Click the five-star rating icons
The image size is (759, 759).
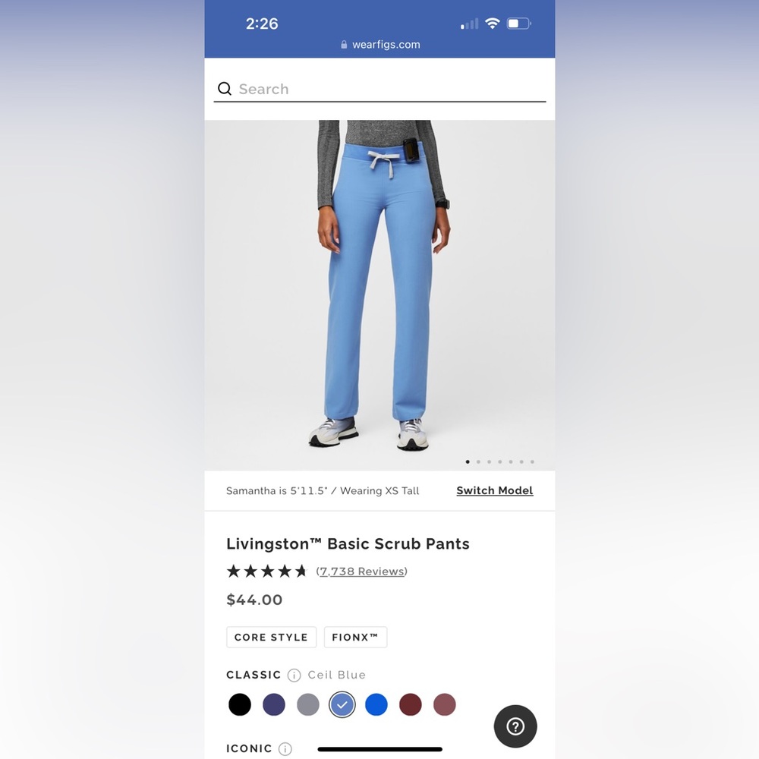[x=267, y=572]
